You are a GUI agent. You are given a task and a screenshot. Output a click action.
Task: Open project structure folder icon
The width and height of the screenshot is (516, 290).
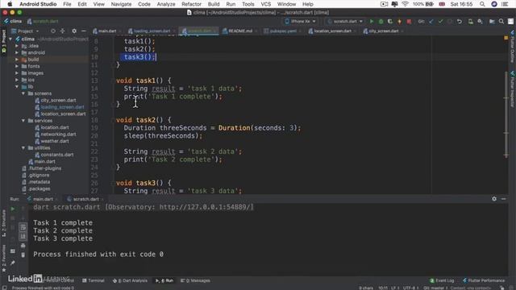click(492, 22)
